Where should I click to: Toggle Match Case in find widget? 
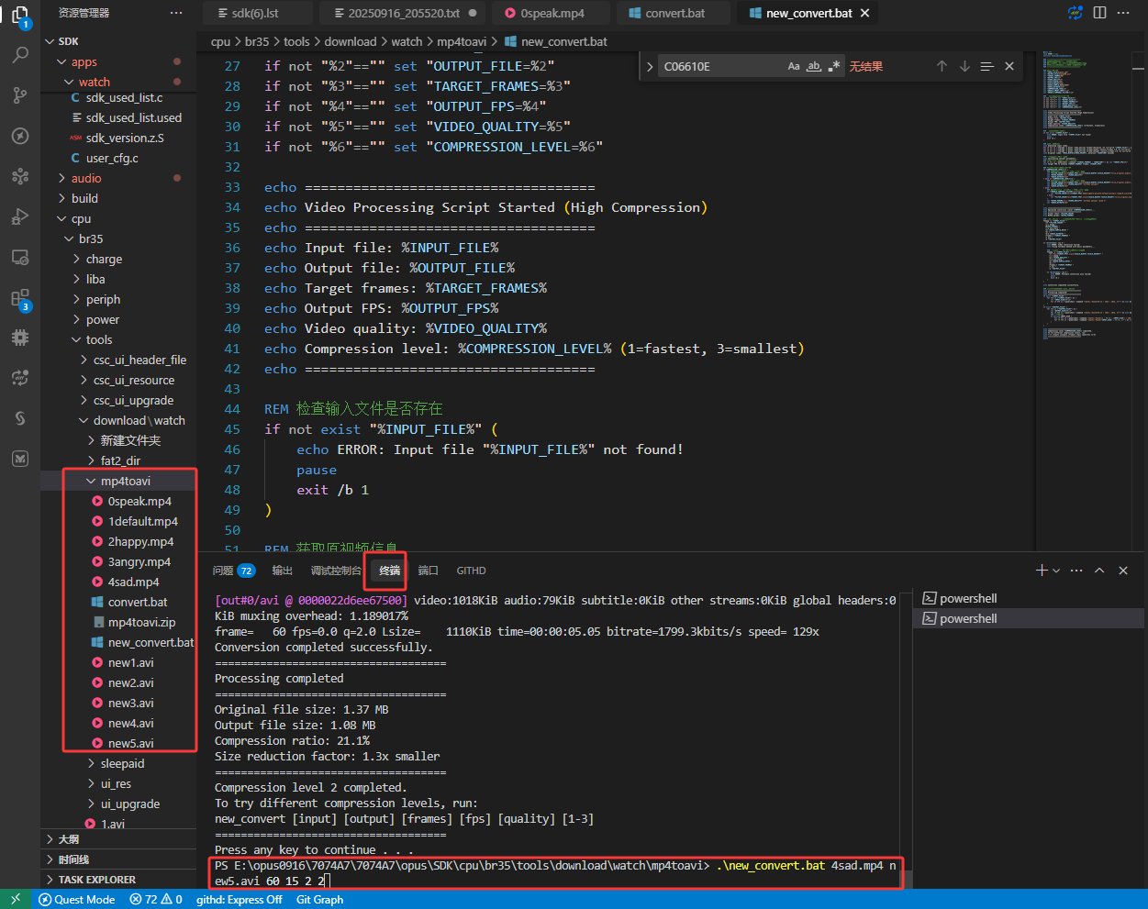[794, 66]
